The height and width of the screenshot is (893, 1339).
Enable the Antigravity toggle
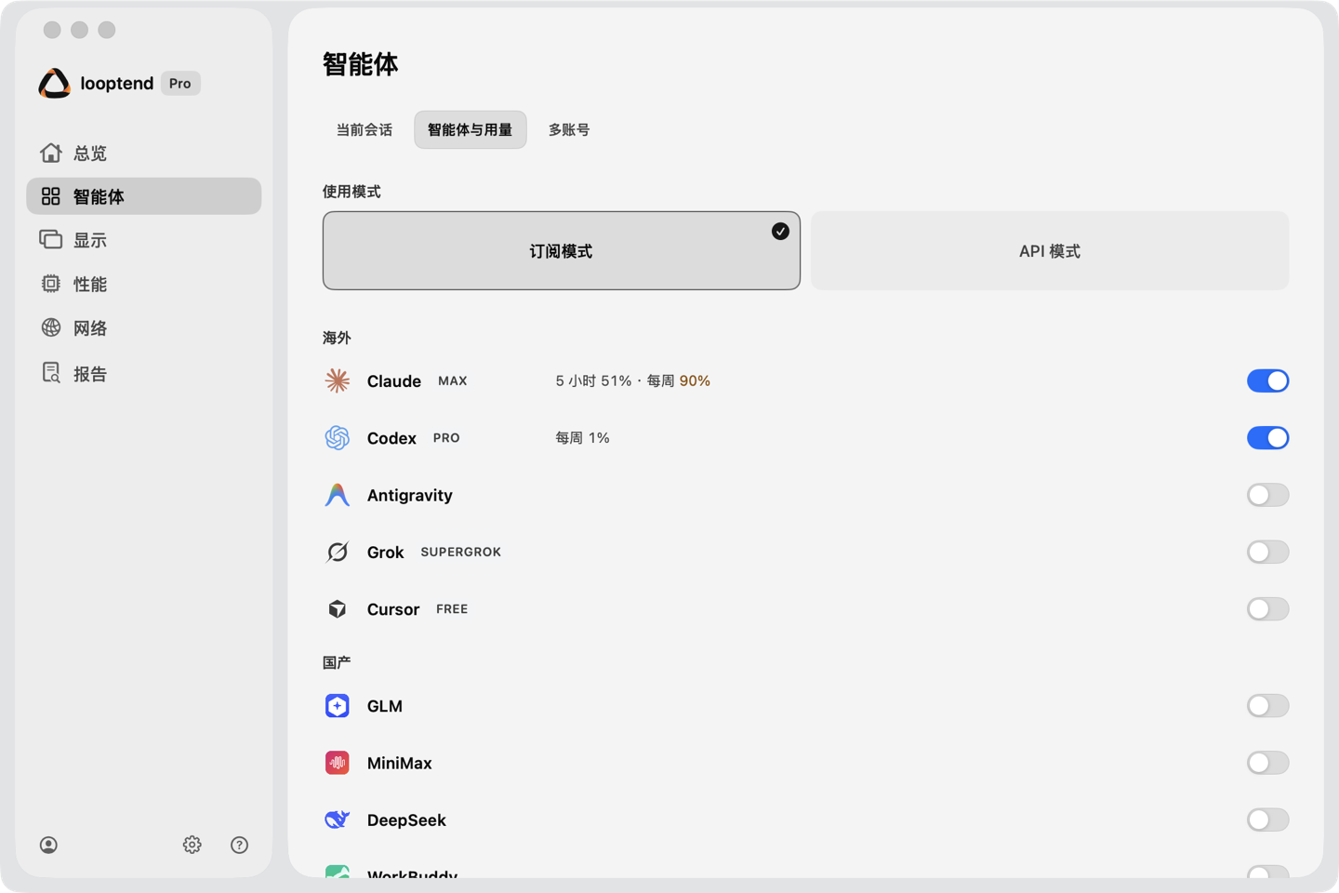pyautogui.click(x=1268, y=495)
